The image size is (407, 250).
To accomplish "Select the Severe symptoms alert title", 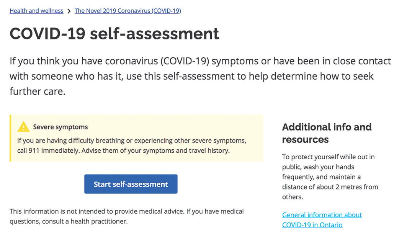I will click(60, 127).
